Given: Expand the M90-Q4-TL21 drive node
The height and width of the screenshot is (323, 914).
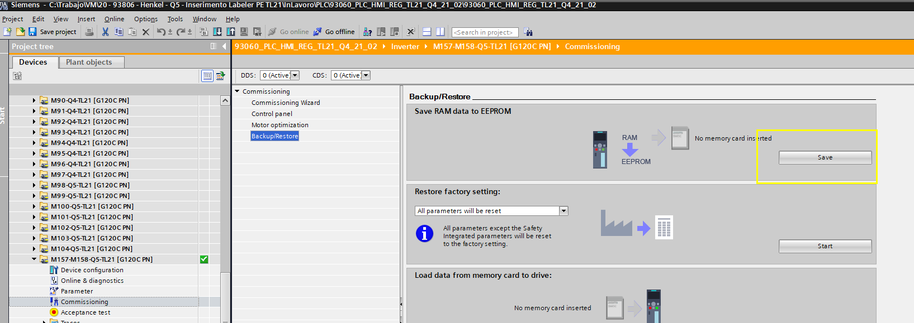Looking at the screenshot, I should point(34,100).
